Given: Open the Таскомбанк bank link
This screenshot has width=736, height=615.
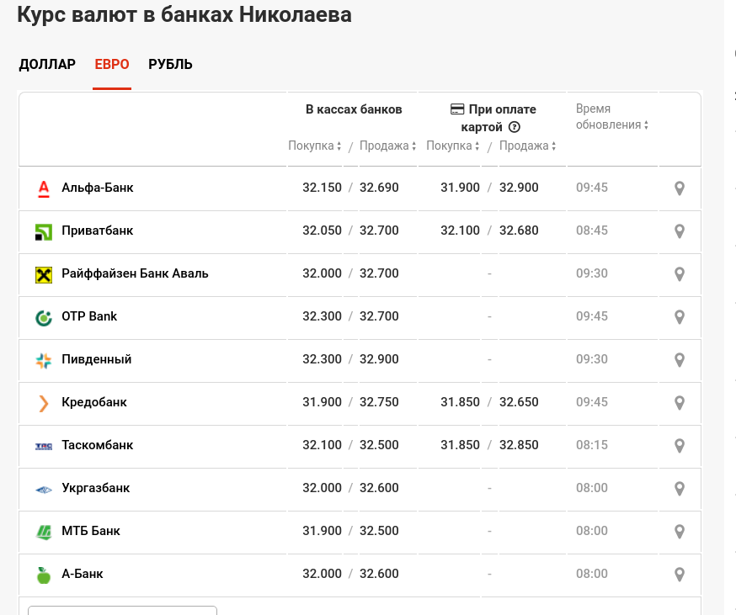Looking at the screenshot, I should pos(98,445).
